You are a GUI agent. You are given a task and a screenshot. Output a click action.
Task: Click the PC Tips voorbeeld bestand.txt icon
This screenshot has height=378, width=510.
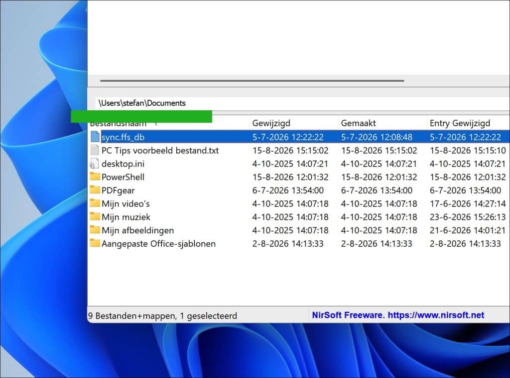point(95,150)
